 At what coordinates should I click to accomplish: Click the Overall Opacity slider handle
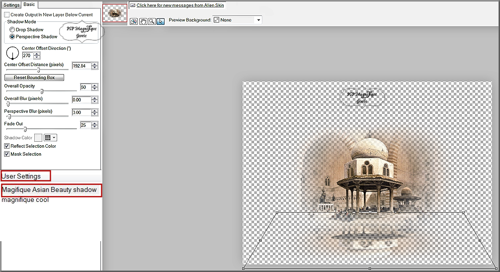(42, 91)
